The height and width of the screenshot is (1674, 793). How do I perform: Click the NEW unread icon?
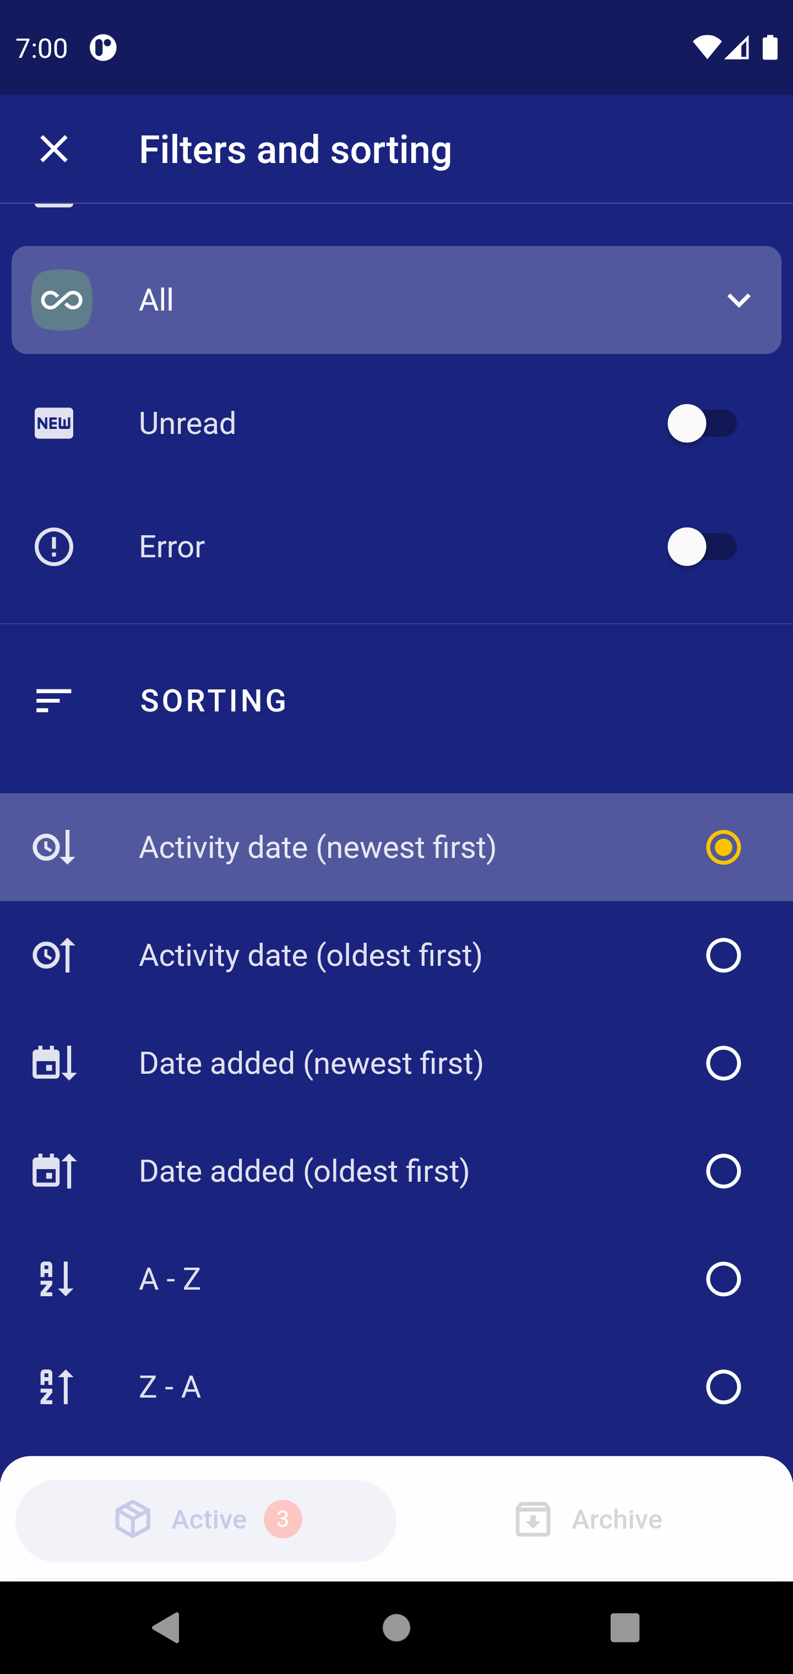(54, 423)
